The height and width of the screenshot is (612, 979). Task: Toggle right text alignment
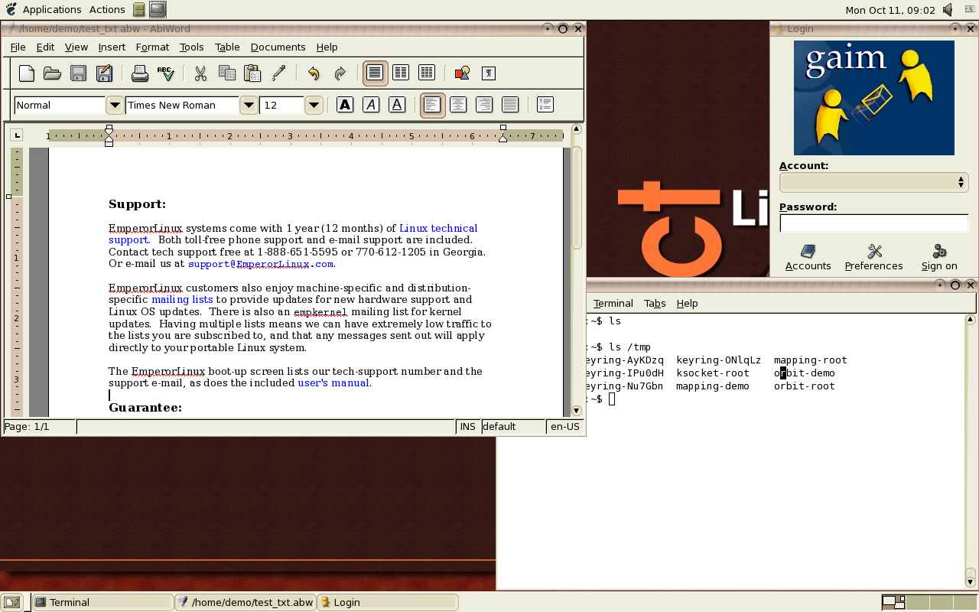[484, 105]
